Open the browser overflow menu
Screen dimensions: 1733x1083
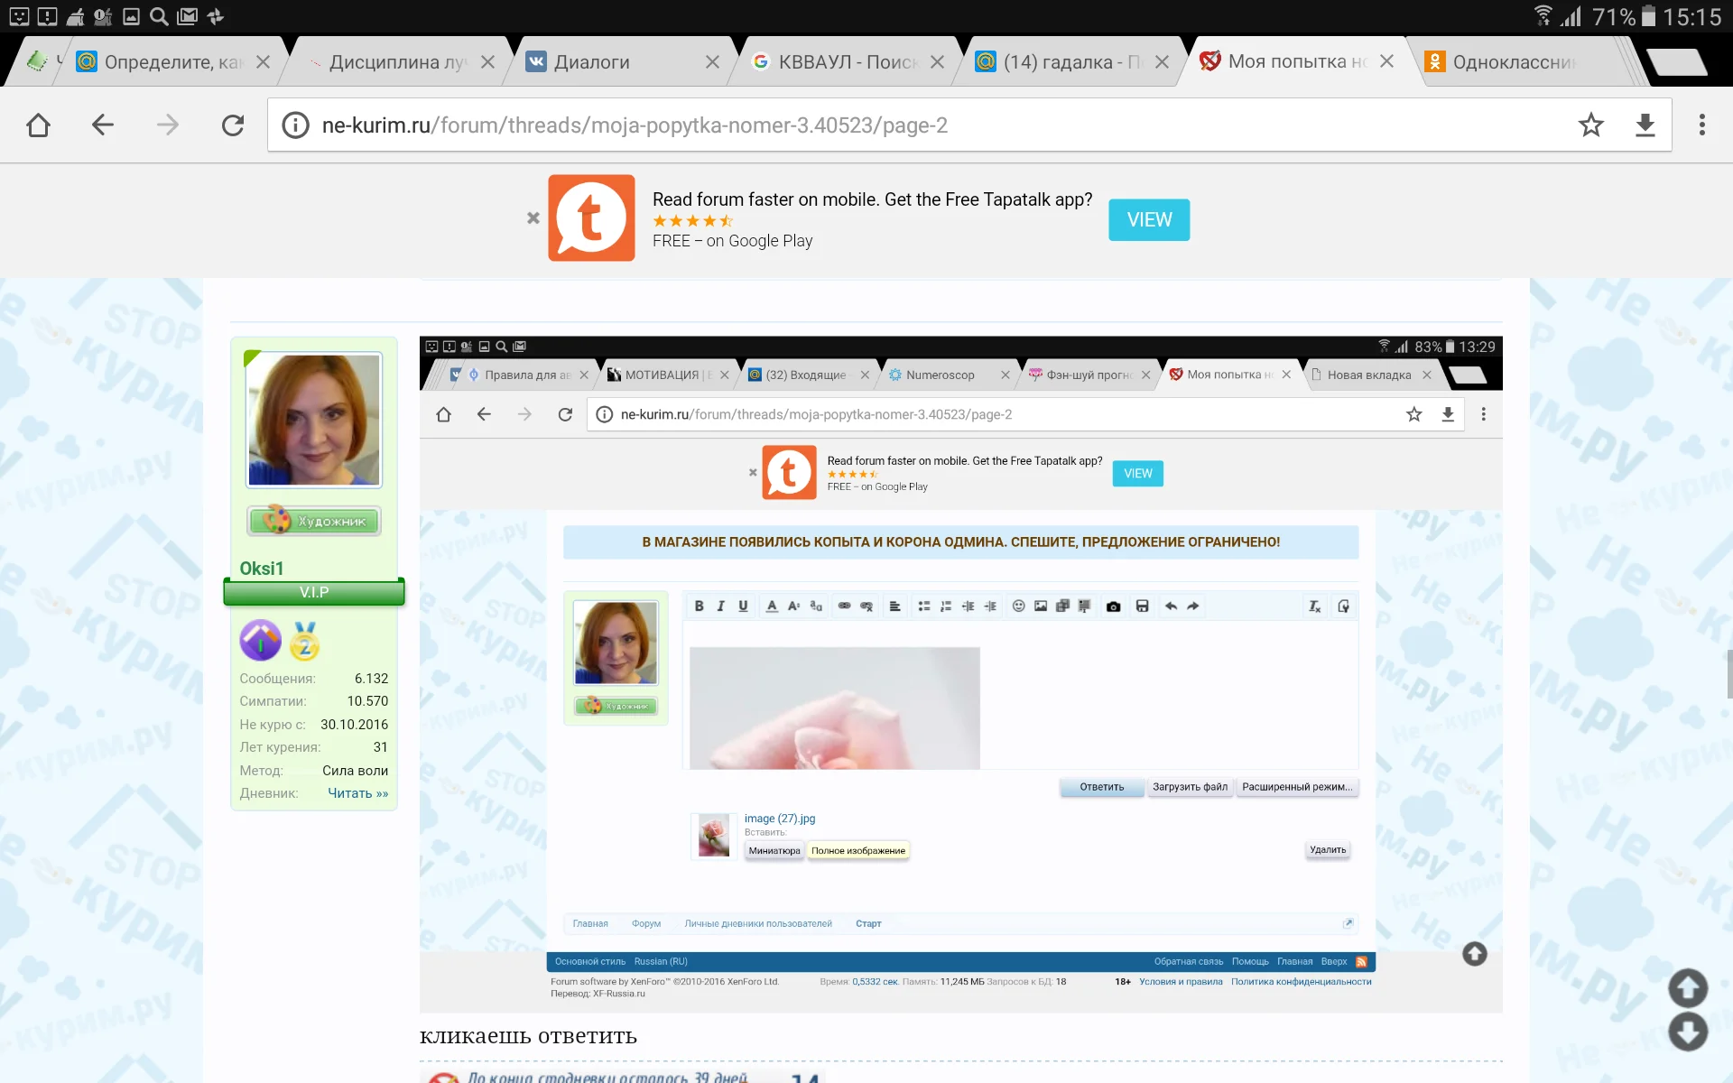coord(1702,125)
